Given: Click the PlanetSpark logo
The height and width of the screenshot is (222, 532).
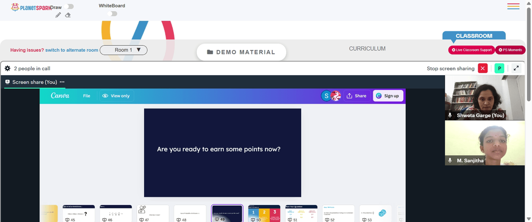Looking at the screenshot, I should [x=30, y=7].
